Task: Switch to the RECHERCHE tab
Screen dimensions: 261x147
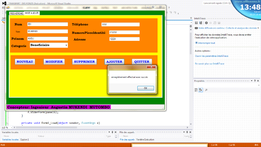Action: click(16, 13)
